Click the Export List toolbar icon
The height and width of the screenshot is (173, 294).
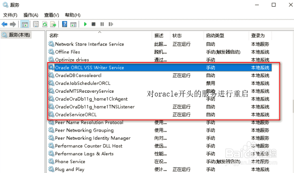53,24
